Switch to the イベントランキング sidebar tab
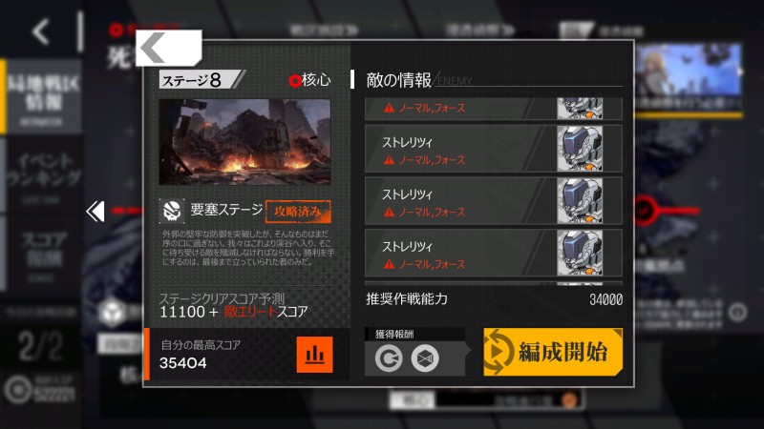This screenshot has height=429, width=764. 43,175
